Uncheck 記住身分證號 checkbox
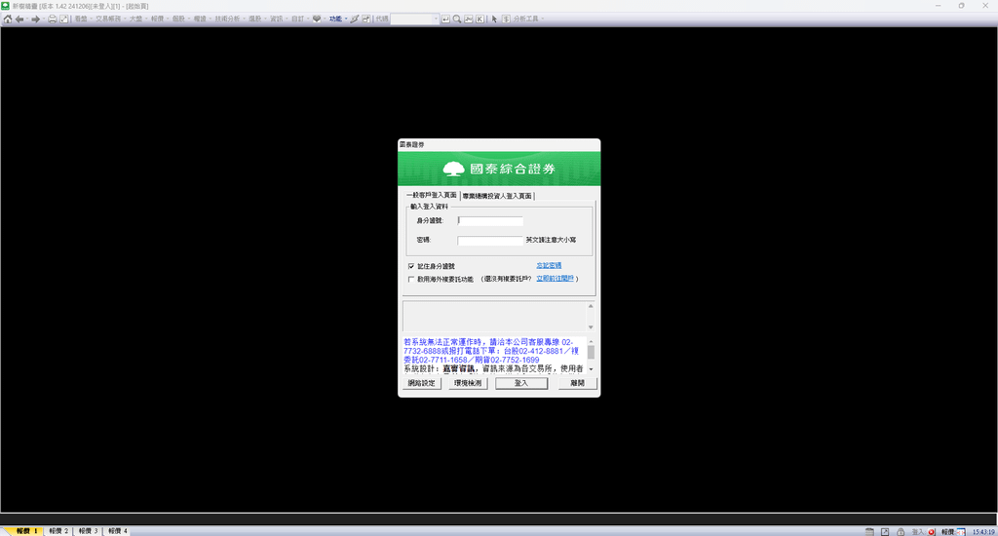The height and width of the screenshot is (536, 998). (x=411, y=266)
